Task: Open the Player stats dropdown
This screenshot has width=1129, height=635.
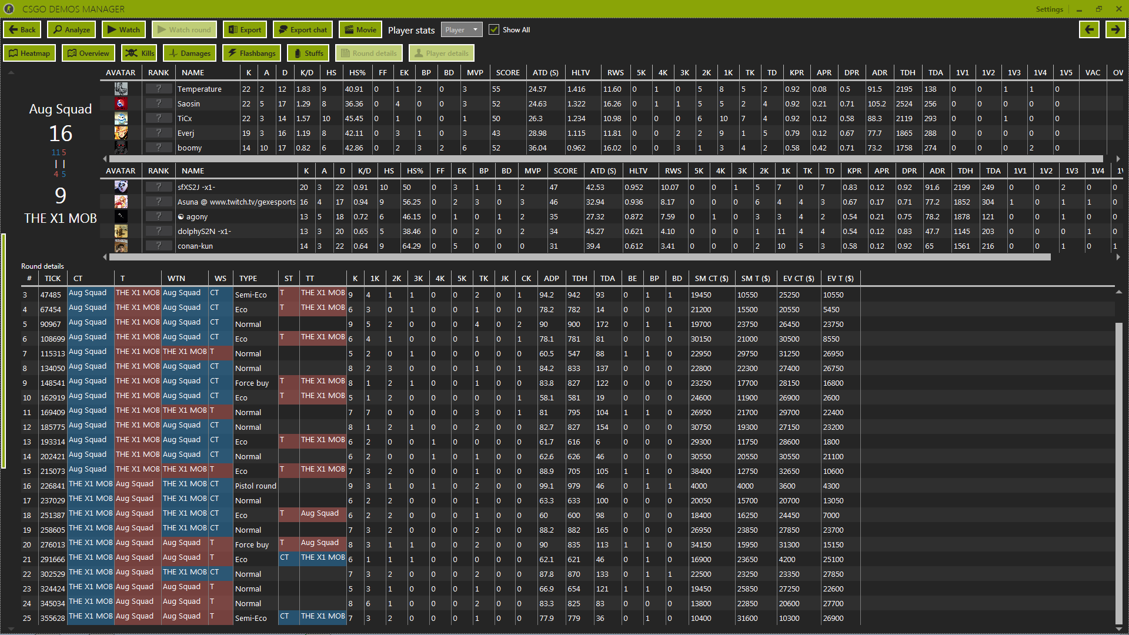Action: coord(462,29)
